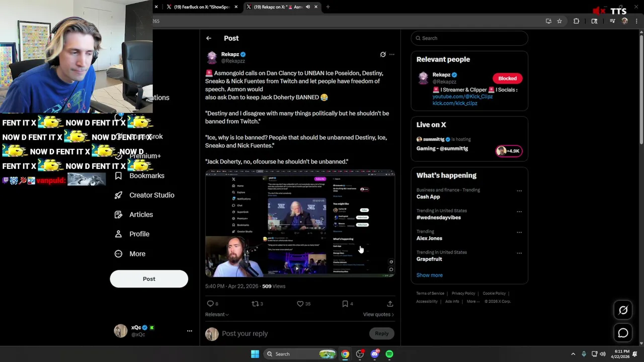Click the gray Reply button
Viewport: 644px width, 362px height.
382,333
